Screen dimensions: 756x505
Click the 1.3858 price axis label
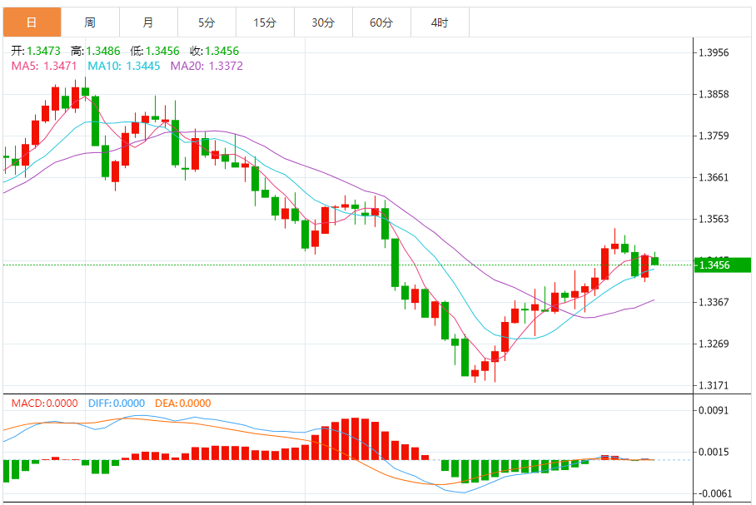[x=714, y=95]
